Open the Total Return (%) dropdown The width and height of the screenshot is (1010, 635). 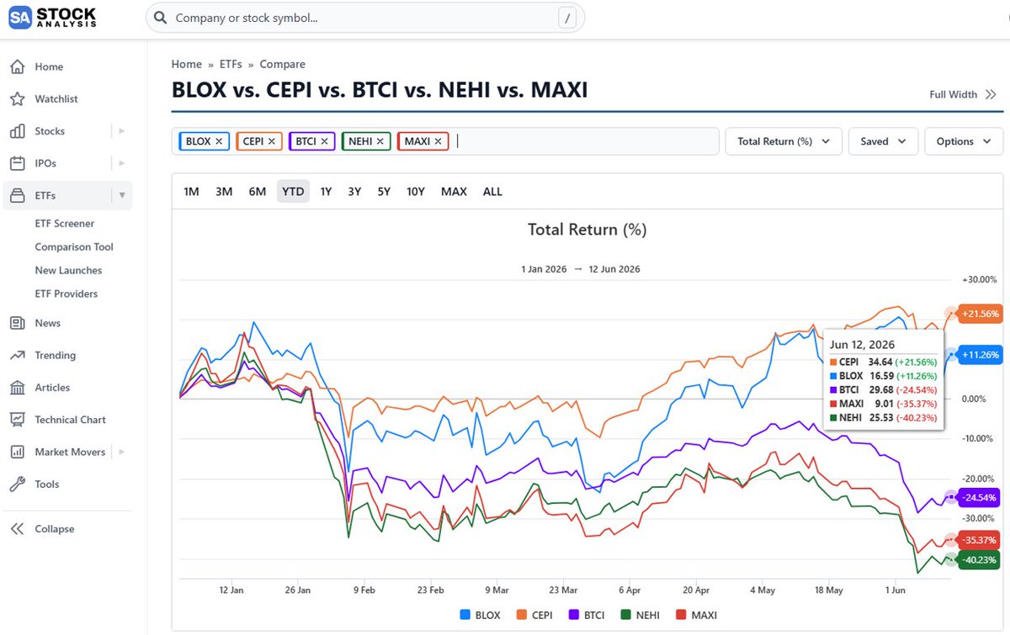pos(784,141)
